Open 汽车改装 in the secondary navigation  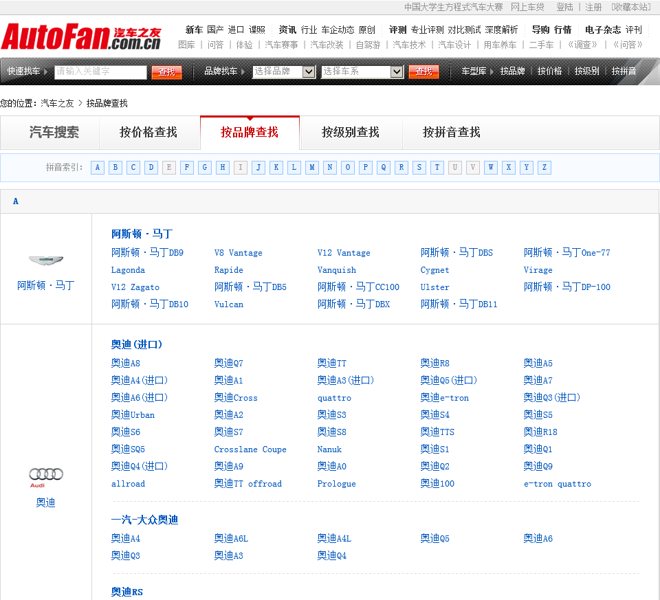(327, 45)
